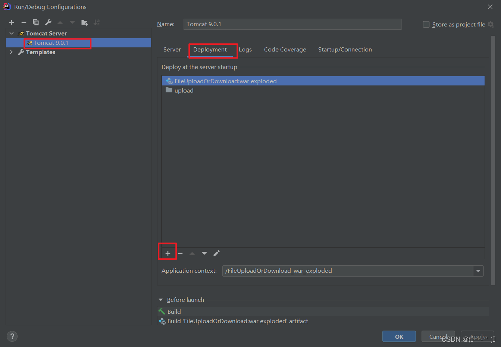The height and width of the screenshot is (347, 501).
Task: Open the Logs tab
Action: point(245,50)
